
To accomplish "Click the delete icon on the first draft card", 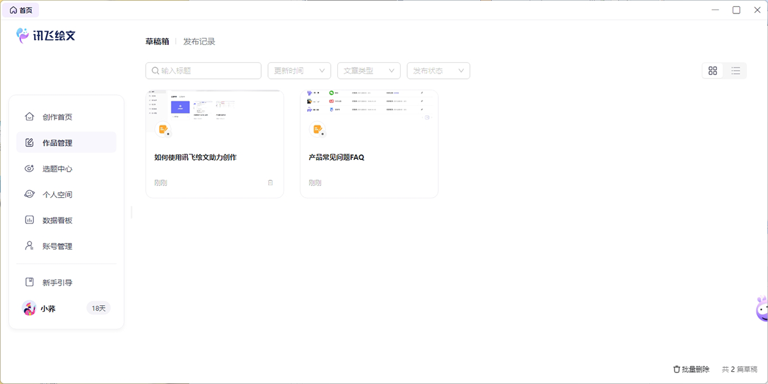I will [270, 183].
